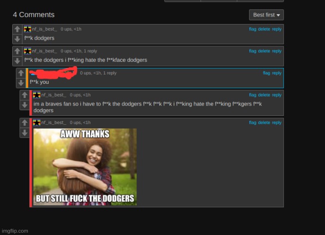Screen dimensions: 325x235
Task: Flag the "f**k dodgers" comment
Action: pyautogui.click(x=253, y=29)
